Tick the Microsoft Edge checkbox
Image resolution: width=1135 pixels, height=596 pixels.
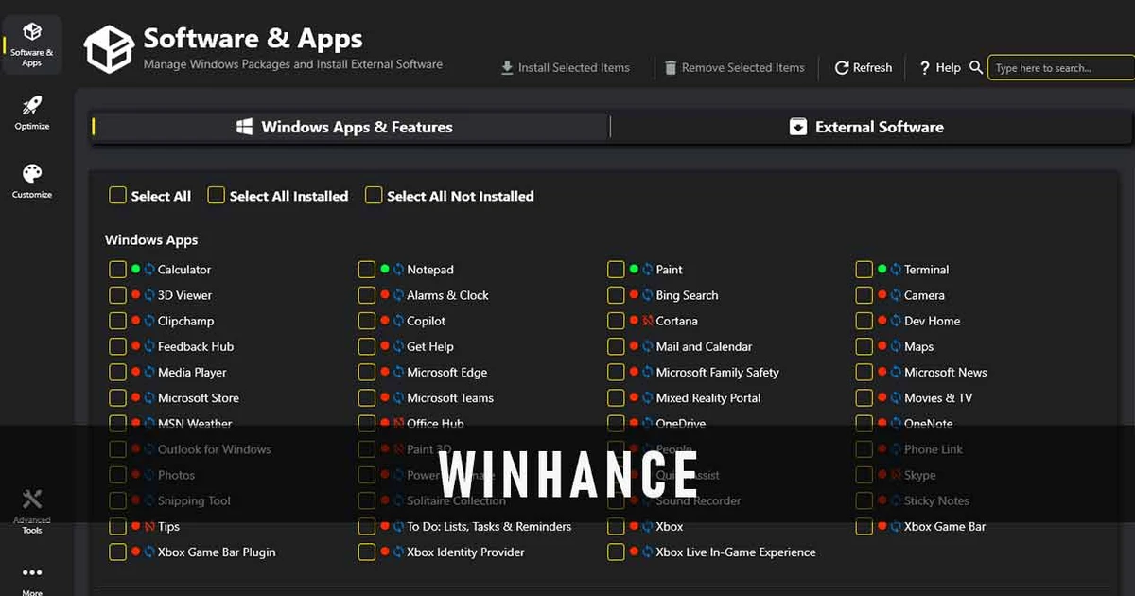367,373
